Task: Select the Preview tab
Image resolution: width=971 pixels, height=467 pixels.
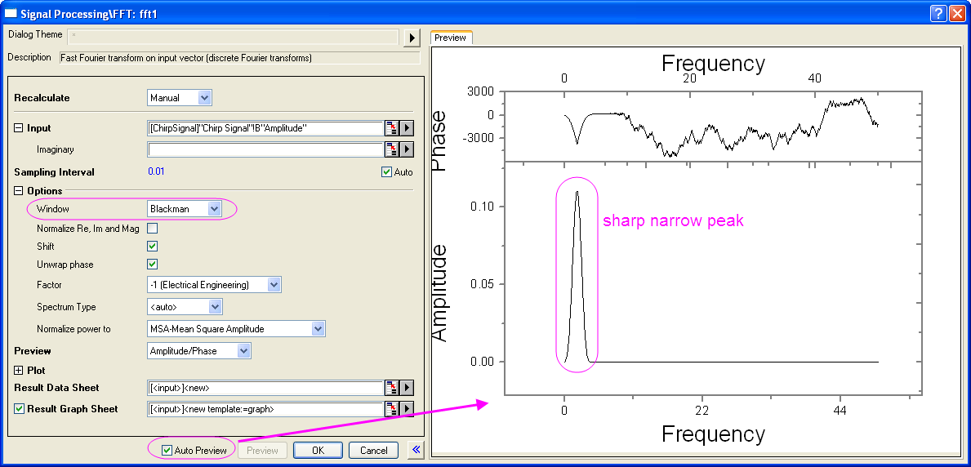Action: (450, 38)
